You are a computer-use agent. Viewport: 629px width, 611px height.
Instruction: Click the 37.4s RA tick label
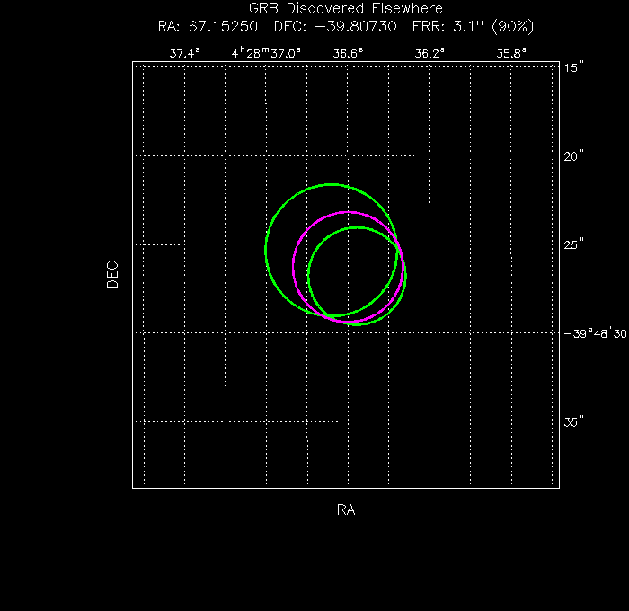pyautogui.click(x=184, y=53)
